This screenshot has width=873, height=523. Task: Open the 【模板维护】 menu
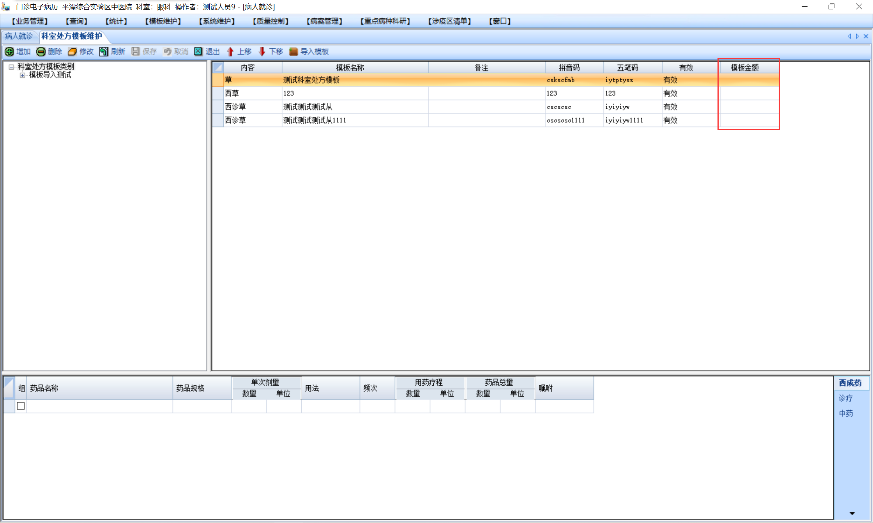point(163,21)
